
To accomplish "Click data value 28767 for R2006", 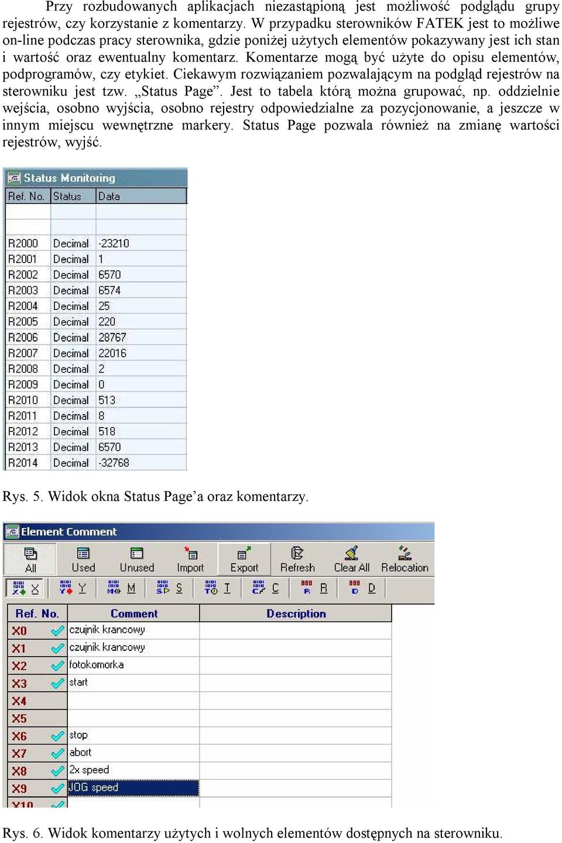I will point(112,337).
